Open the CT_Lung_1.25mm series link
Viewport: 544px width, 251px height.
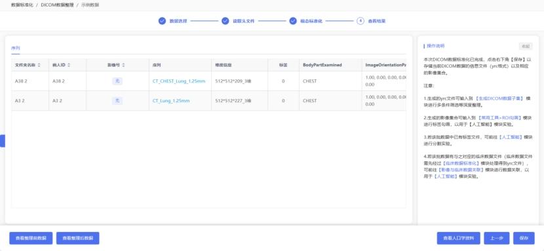pyautogui.click(x=171, y=101)
